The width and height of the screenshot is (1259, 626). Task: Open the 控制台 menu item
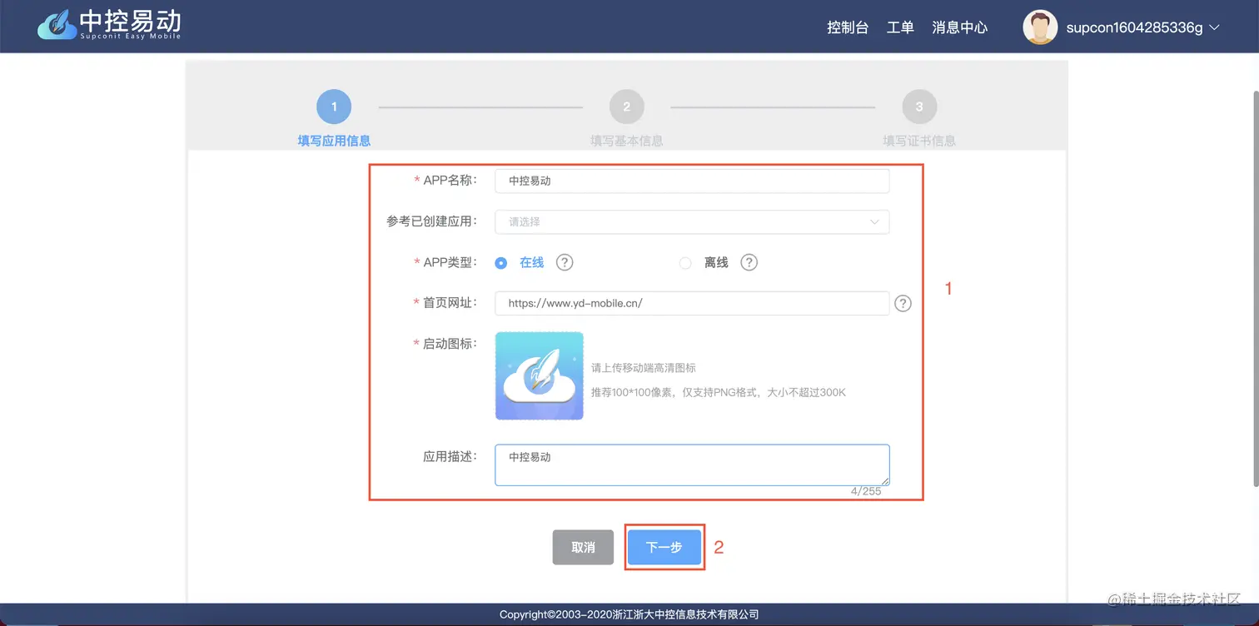pyautogui.click(x=848, y=27)
